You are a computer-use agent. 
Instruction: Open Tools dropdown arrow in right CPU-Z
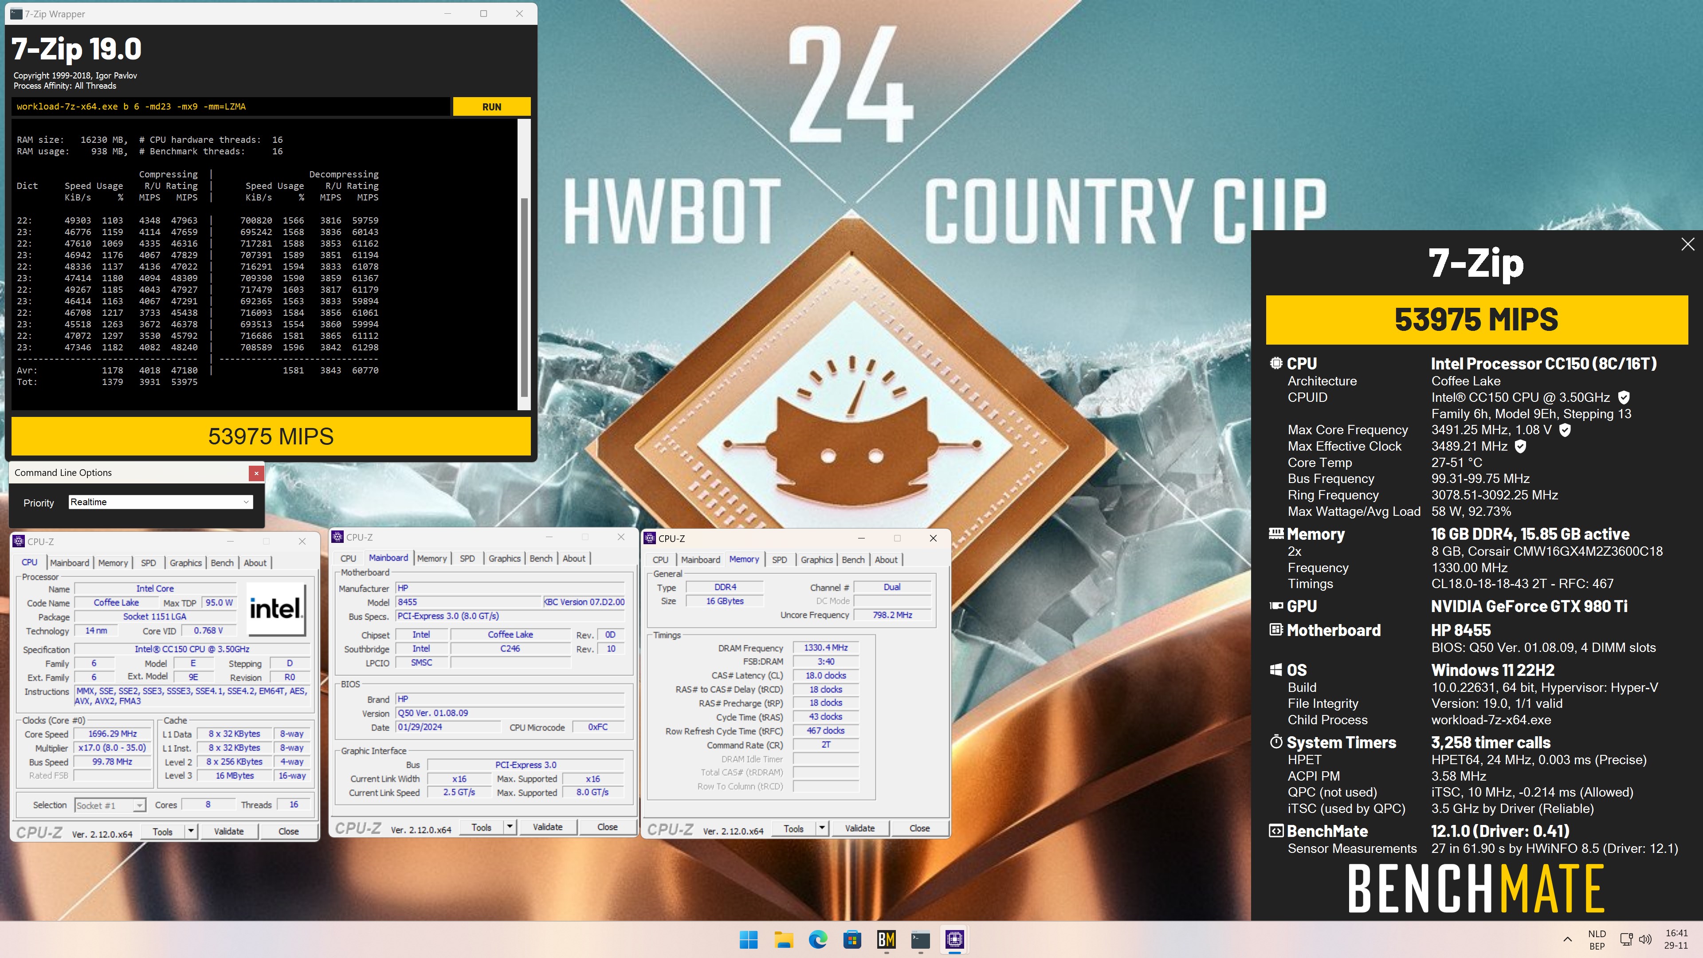[822, 828]
